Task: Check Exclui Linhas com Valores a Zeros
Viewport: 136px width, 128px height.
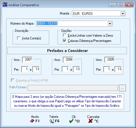Action: coord(65,35)
